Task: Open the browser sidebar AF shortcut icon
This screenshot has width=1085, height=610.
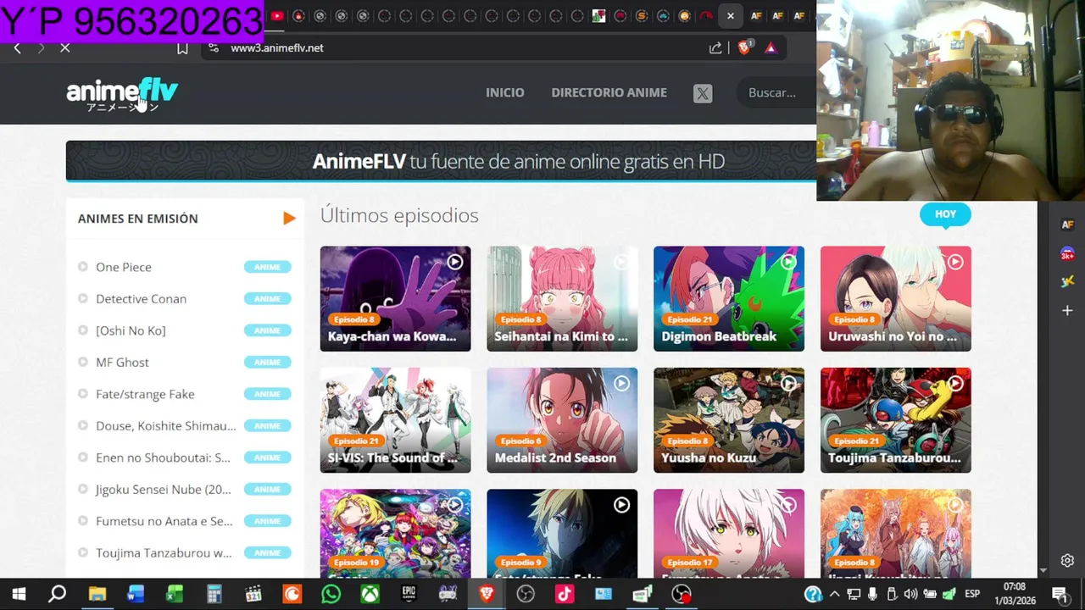Action: pyautogui.click(x=1067, y=225)
